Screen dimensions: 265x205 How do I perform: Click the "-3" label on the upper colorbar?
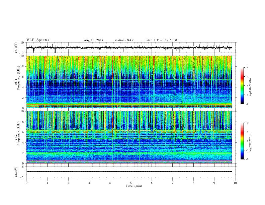click(x=247, y=67)
